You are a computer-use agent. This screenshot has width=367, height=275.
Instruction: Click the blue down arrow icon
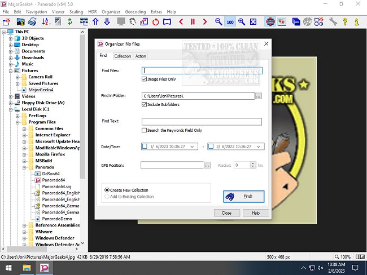pyautogui.click(x=107, y=22)
